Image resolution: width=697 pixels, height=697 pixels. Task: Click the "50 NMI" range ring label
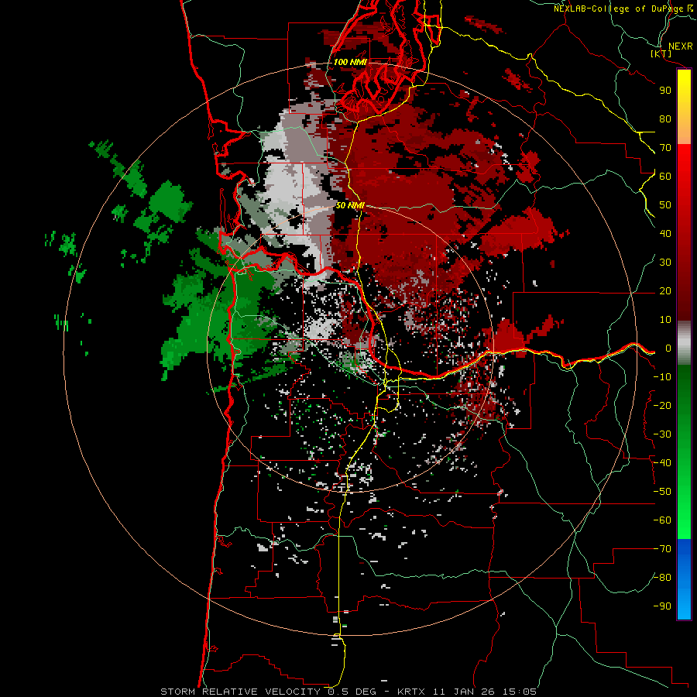coord(350,205)
